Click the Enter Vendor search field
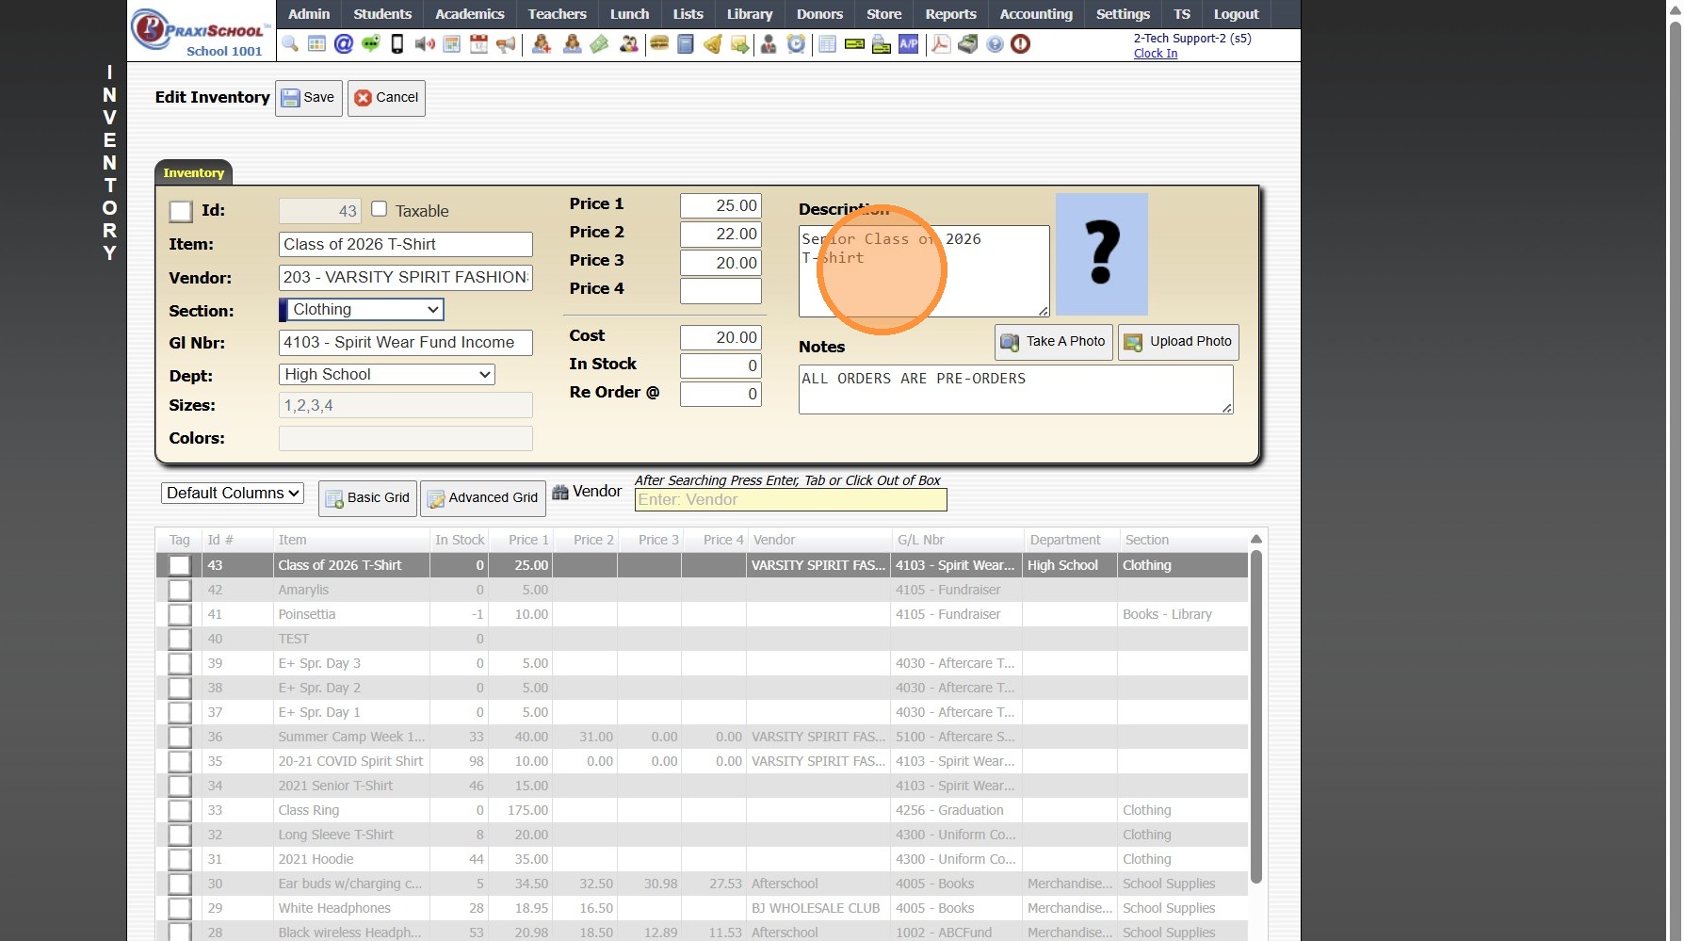The height and width of the screenshot is (941, 1684). (x=790, y=500)
